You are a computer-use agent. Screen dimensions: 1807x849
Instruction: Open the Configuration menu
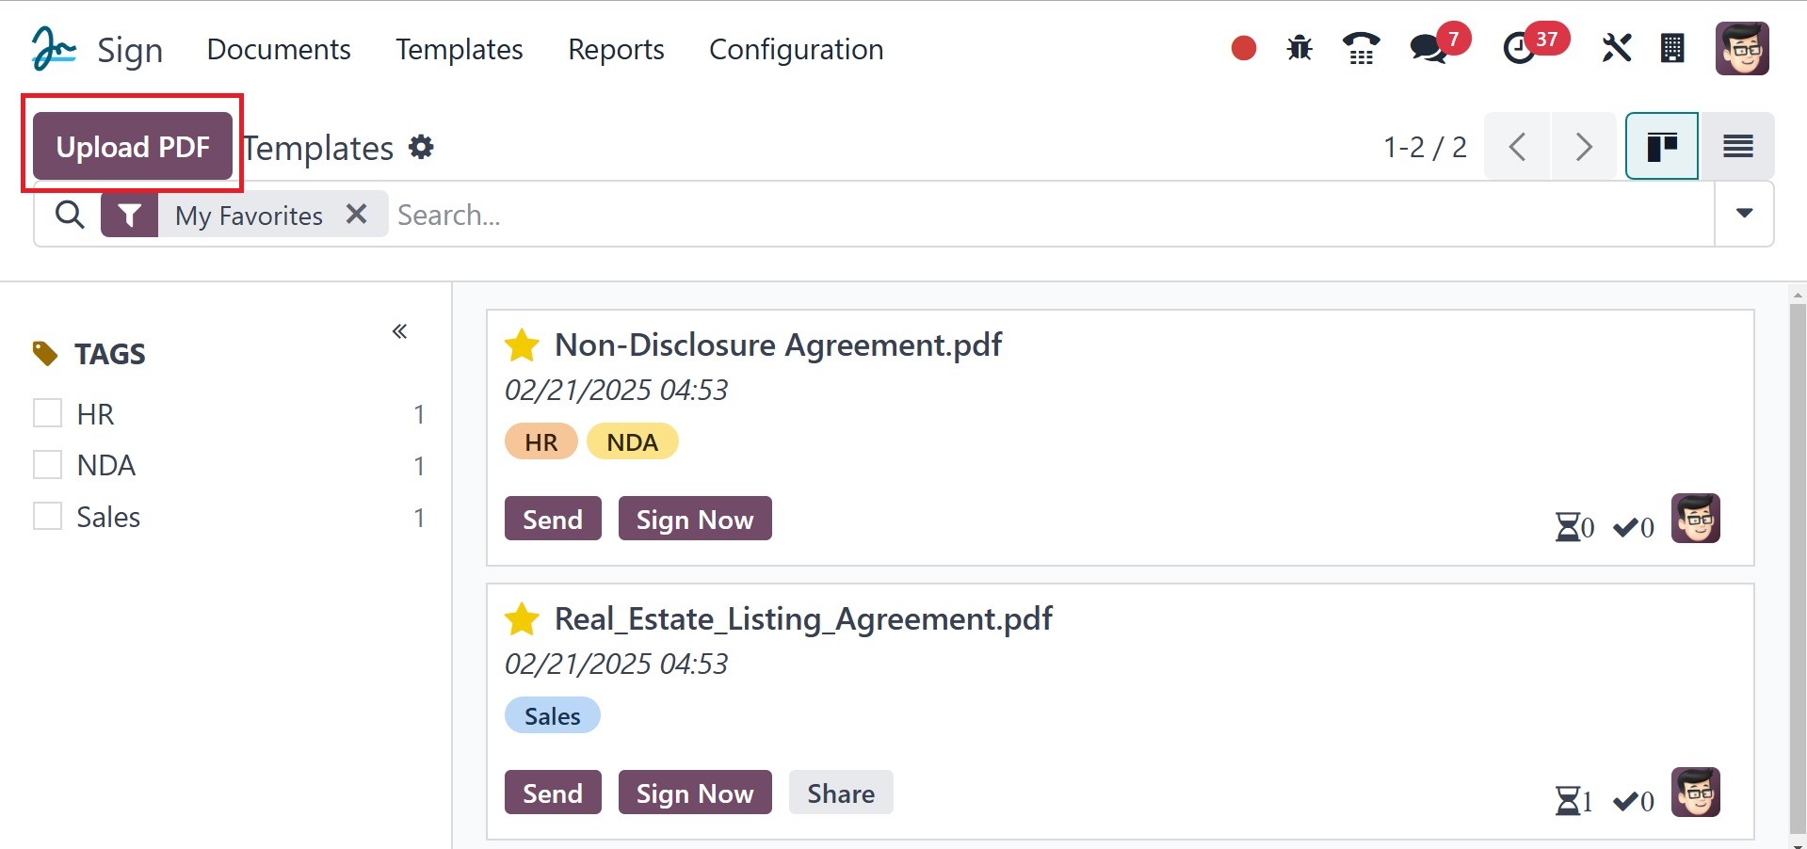(x=796, y=49)
